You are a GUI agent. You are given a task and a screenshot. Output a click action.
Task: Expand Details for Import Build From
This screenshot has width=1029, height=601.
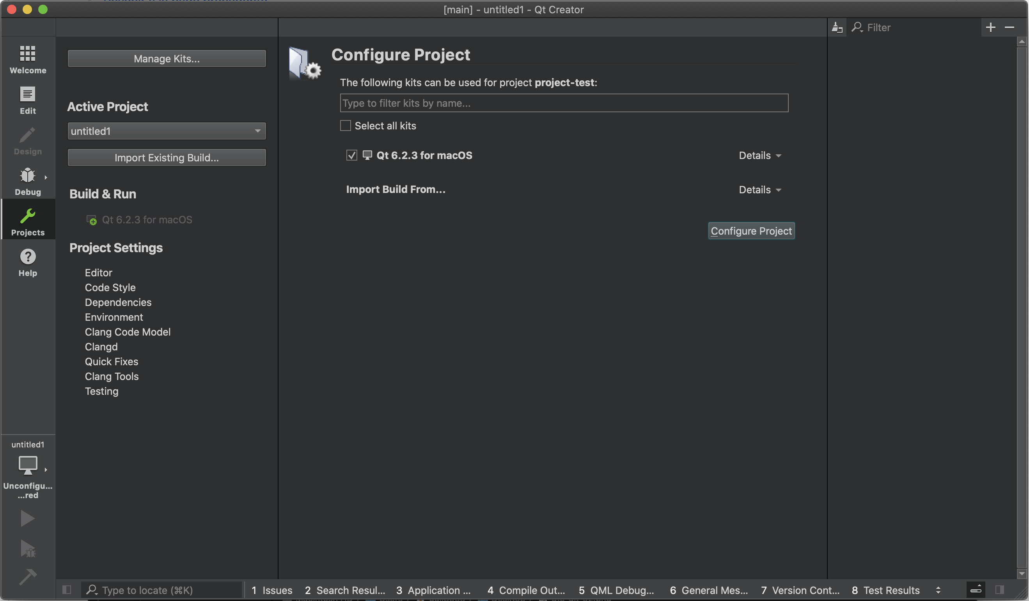pyautogui.click(x=760, y=189)
